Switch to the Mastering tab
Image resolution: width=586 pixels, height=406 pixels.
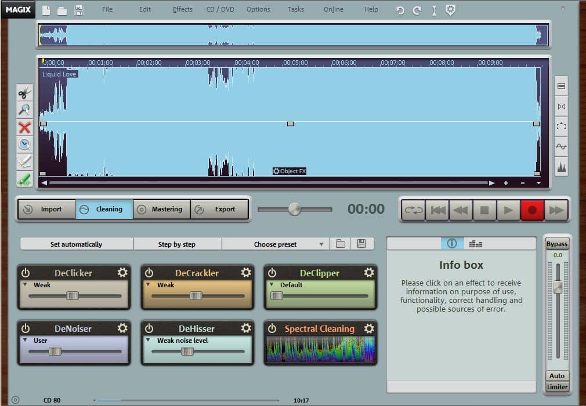[x=162, y=209]
